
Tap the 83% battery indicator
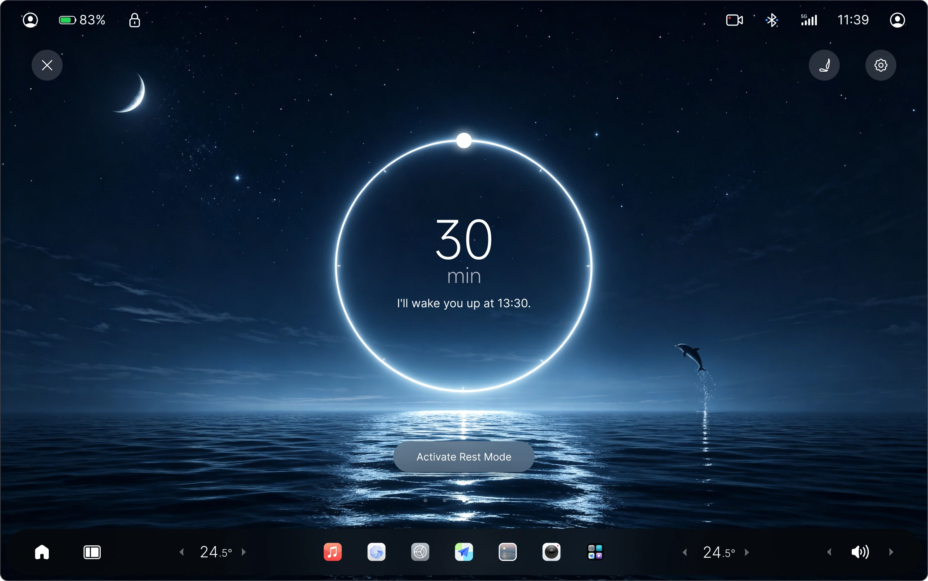82,20
